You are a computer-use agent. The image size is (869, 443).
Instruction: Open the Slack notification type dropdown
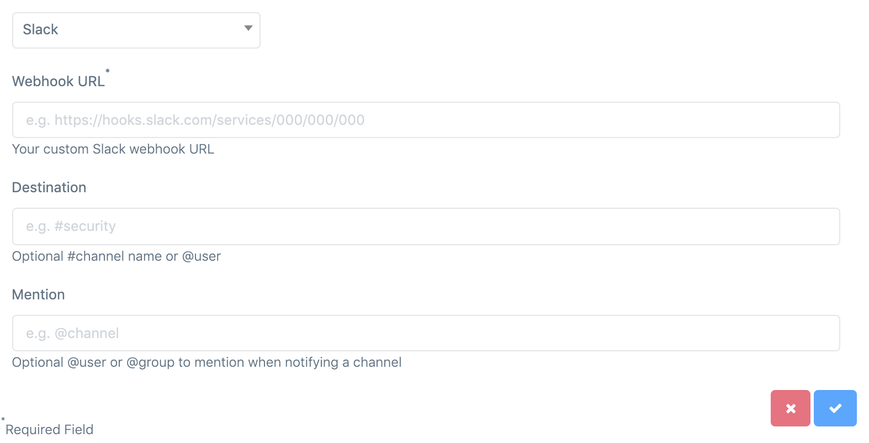[x=136, y=30]
